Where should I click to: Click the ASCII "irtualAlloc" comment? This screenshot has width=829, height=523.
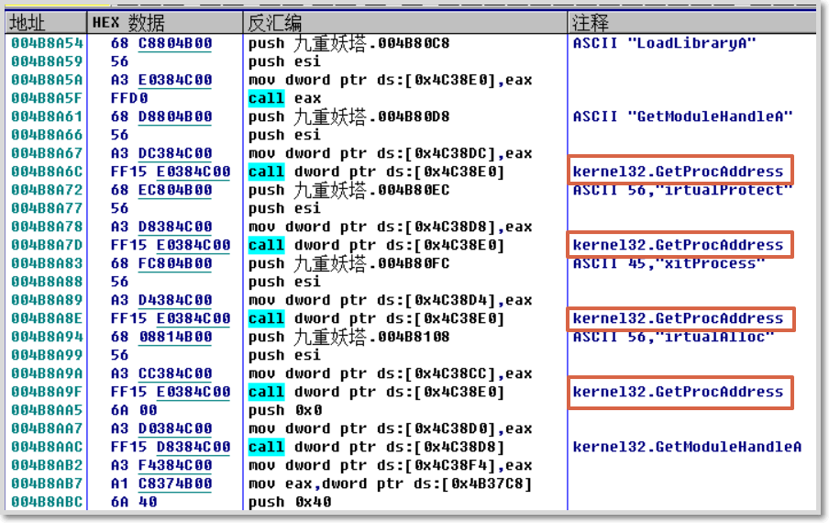tap(673, 338)
